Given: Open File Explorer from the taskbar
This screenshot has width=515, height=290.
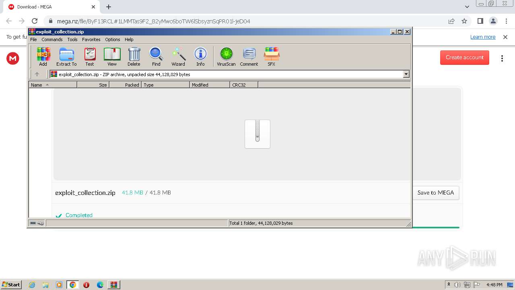Looking at the screenshot, I should tap(45, 285).
